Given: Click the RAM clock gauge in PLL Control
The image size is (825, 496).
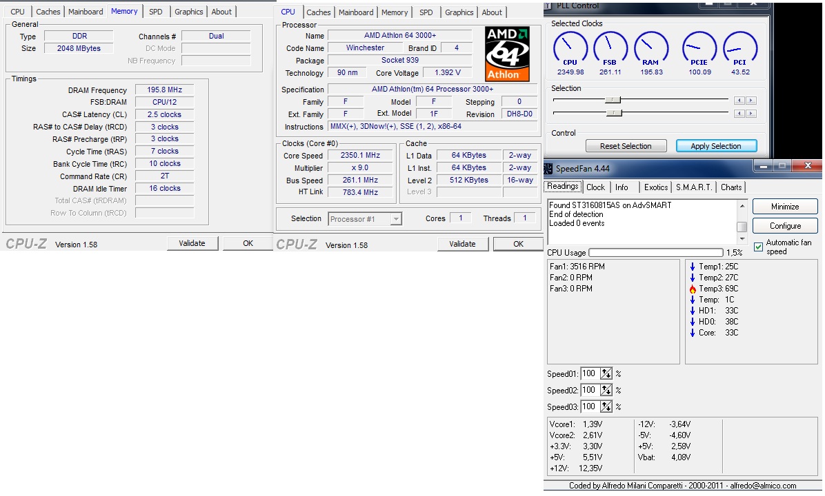Looking at the screenshot, I should (651, 48).
